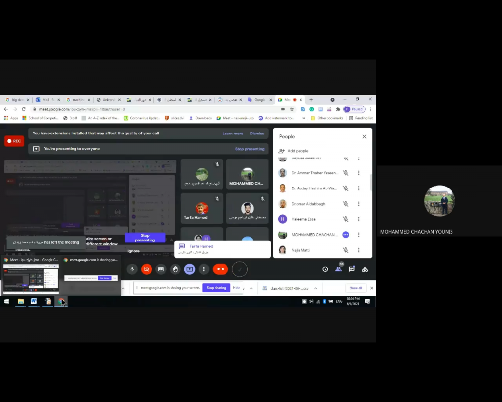Close the People side panel
The image size is (502, 402).
coord(364,137)
